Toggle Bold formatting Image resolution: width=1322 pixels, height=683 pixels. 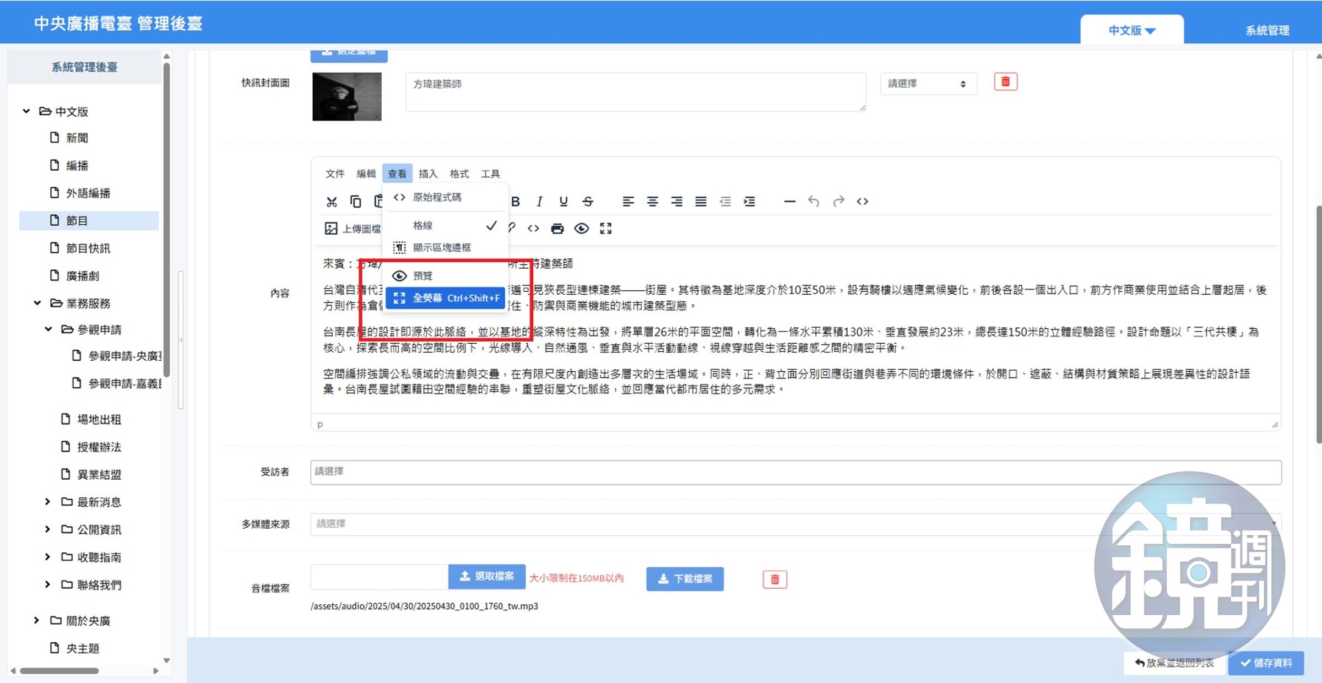[516, 202]
